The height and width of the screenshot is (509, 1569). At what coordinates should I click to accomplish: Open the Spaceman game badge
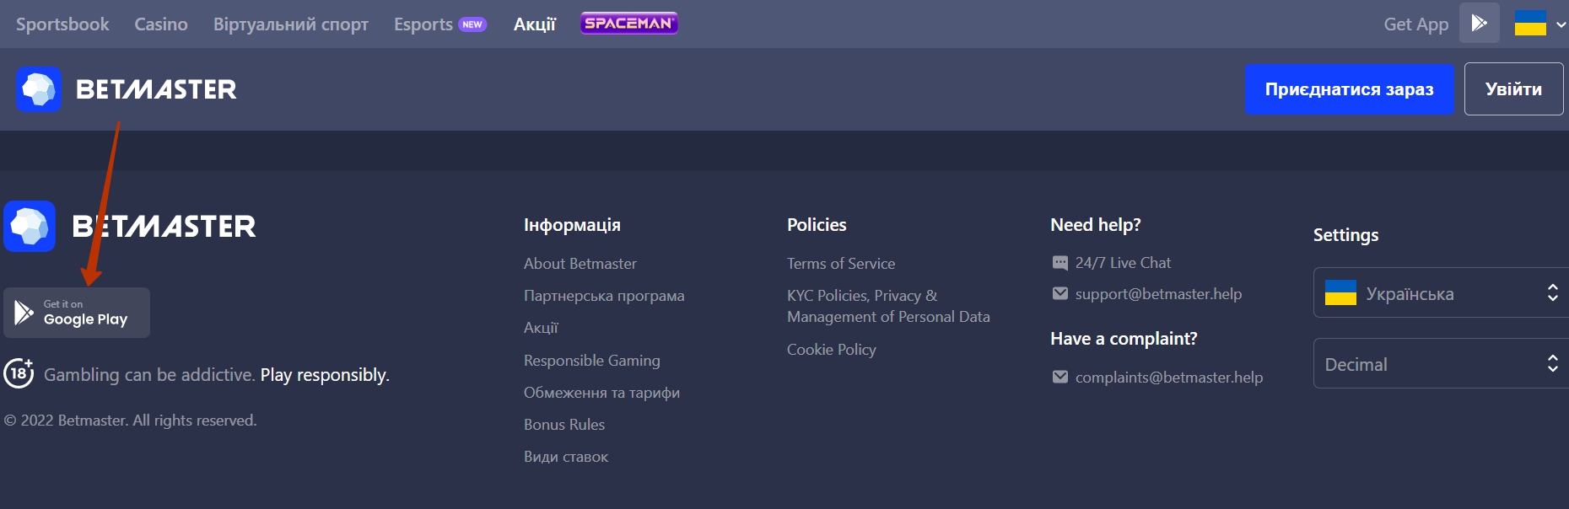pyautogui.click(x=629, y=24)
